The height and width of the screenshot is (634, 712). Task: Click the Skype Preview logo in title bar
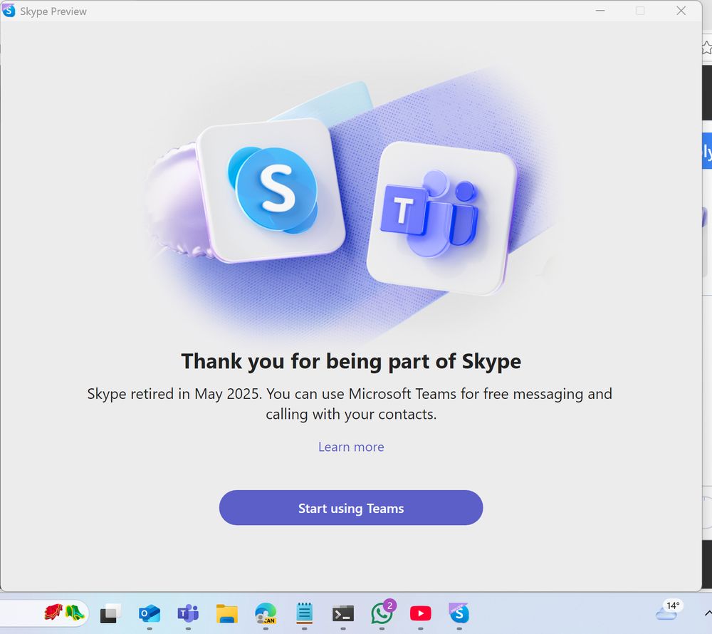[9, 11]
